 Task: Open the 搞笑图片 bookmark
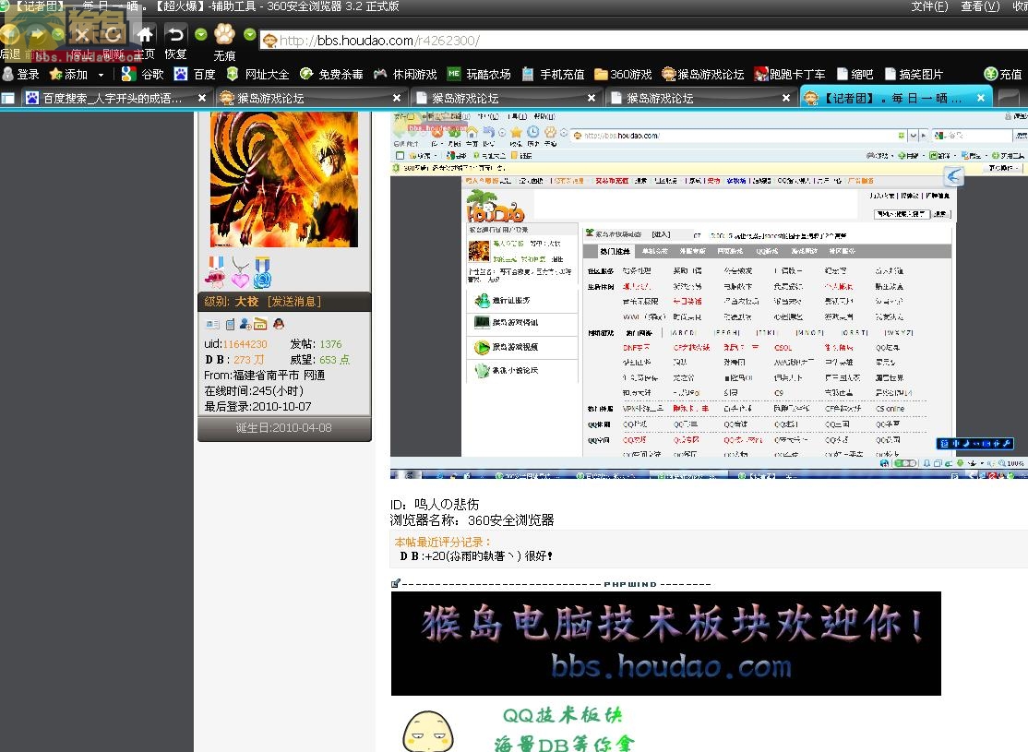pos(914,74)
